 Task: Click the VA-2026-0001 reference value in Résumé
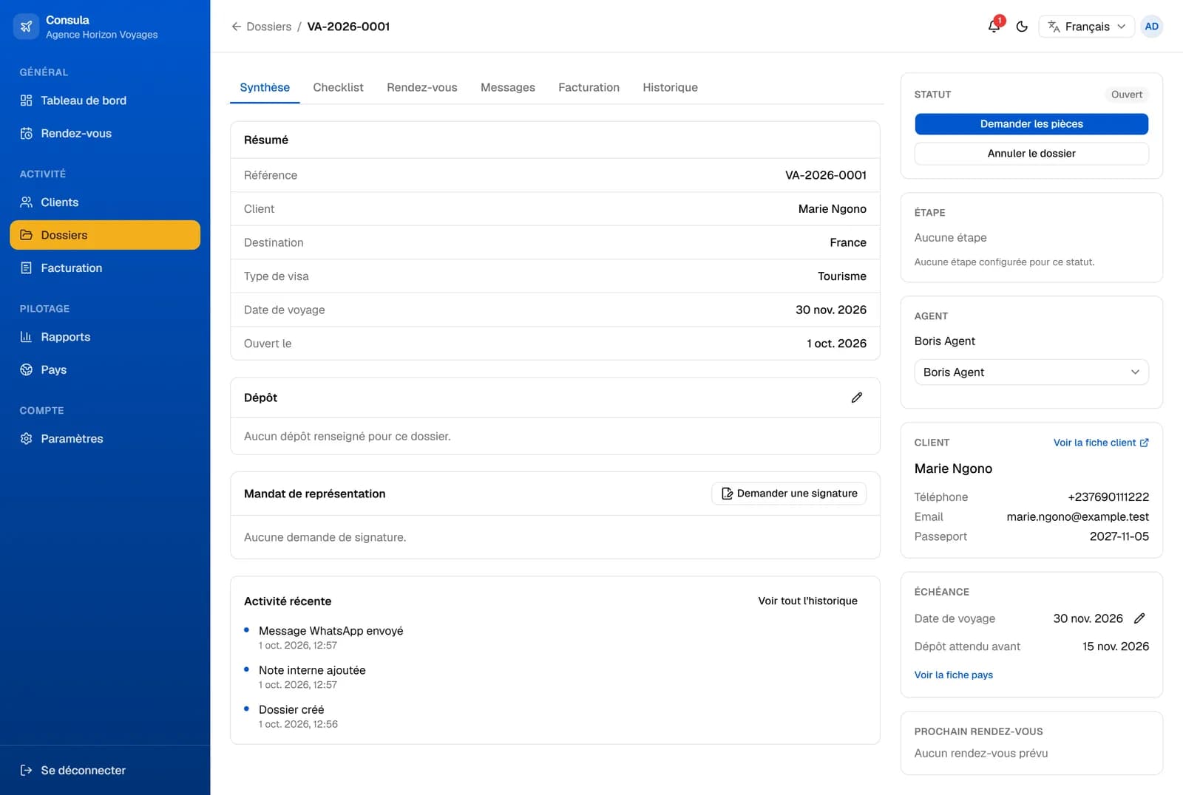pyautogui.click(x=826, y=175)
